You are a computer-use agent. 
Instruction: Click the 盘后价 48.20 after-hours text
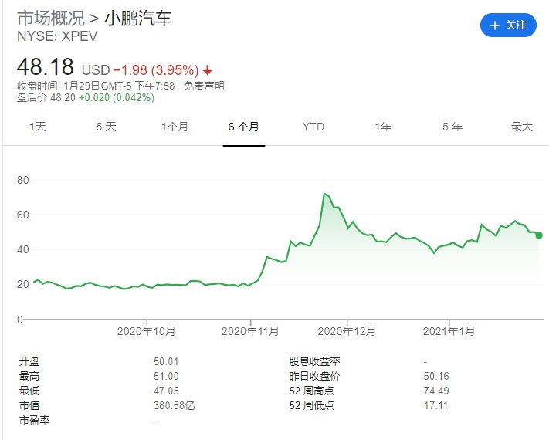46,97
